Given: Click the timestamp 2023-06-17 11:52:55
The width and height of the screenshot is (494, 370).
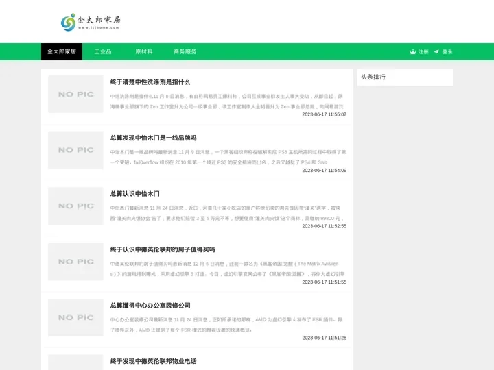Looking at the screenshot, I should coord(324,226).
